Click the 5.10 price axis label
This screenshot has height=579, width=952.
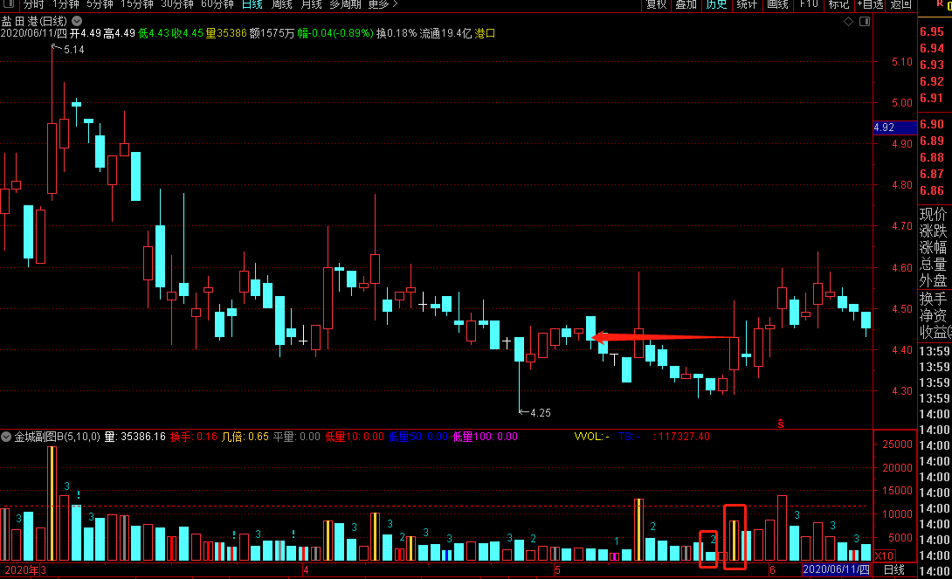pyautogui.click(x=901, y=62)
